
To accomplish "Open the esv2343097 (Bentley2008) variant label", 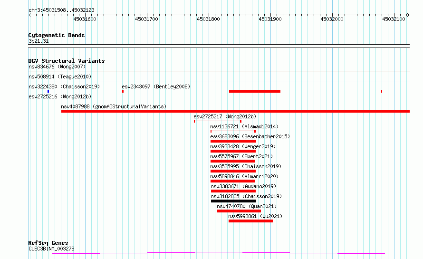I will coord(156,87).
